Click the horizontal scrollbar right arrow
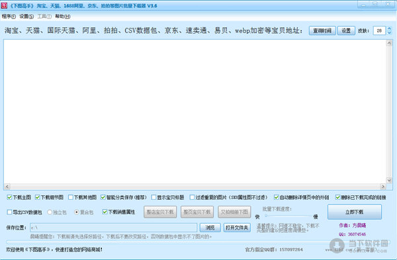Viewport: 397px width, 260px height. coord(382,187)
